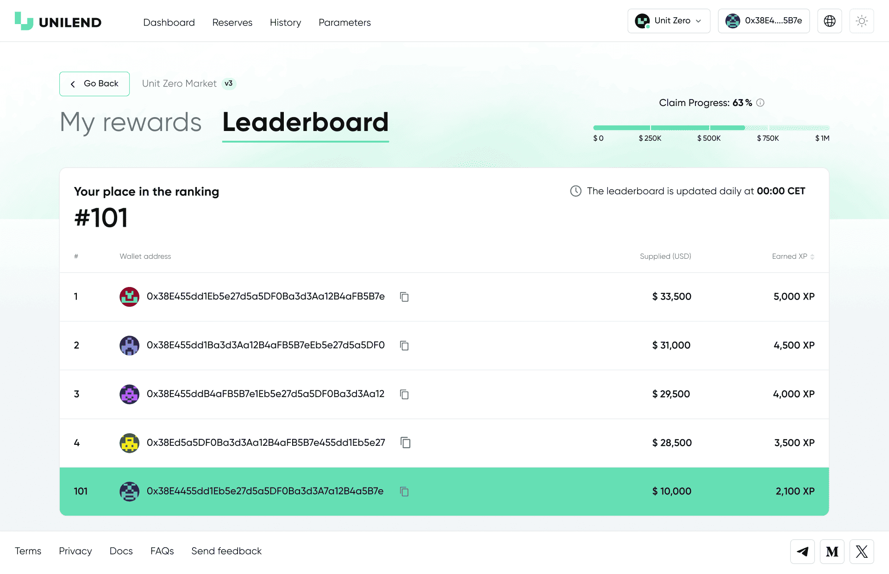Screen dimensions: 889x574
Task: Open the History navigation item
Action: point(285,22)
